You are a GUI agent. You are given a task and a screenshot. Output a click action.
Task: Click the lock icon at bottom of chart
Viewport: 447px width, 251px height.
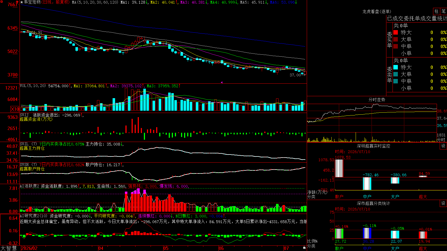(x=304, y=247)
